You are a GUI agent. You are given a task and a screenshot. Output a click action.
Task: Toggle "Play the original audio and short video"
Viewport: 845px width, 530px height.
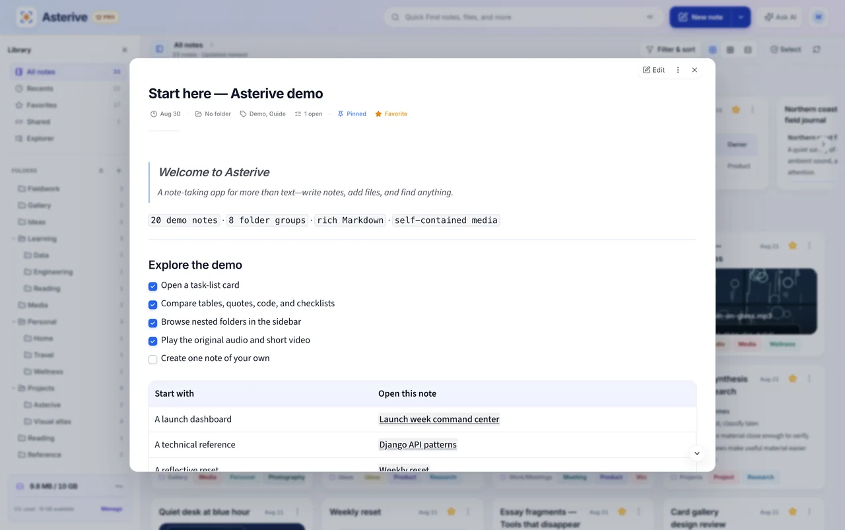pos(152,341)
